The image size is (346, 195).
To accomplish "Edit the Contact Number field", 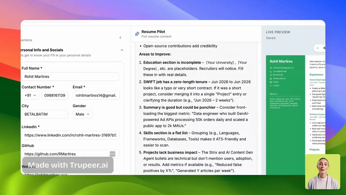I will [x=55, y=95].
